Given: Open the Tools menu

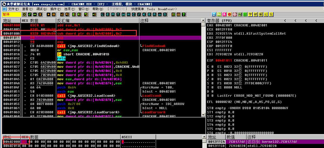Looking at the screenshot, I should [x=151, y=9].
